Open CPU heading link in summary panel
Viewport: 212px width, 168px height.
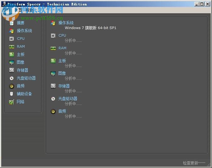coord(62,35)
